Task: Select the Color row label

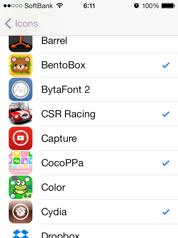Action: [x=53, y=187]
